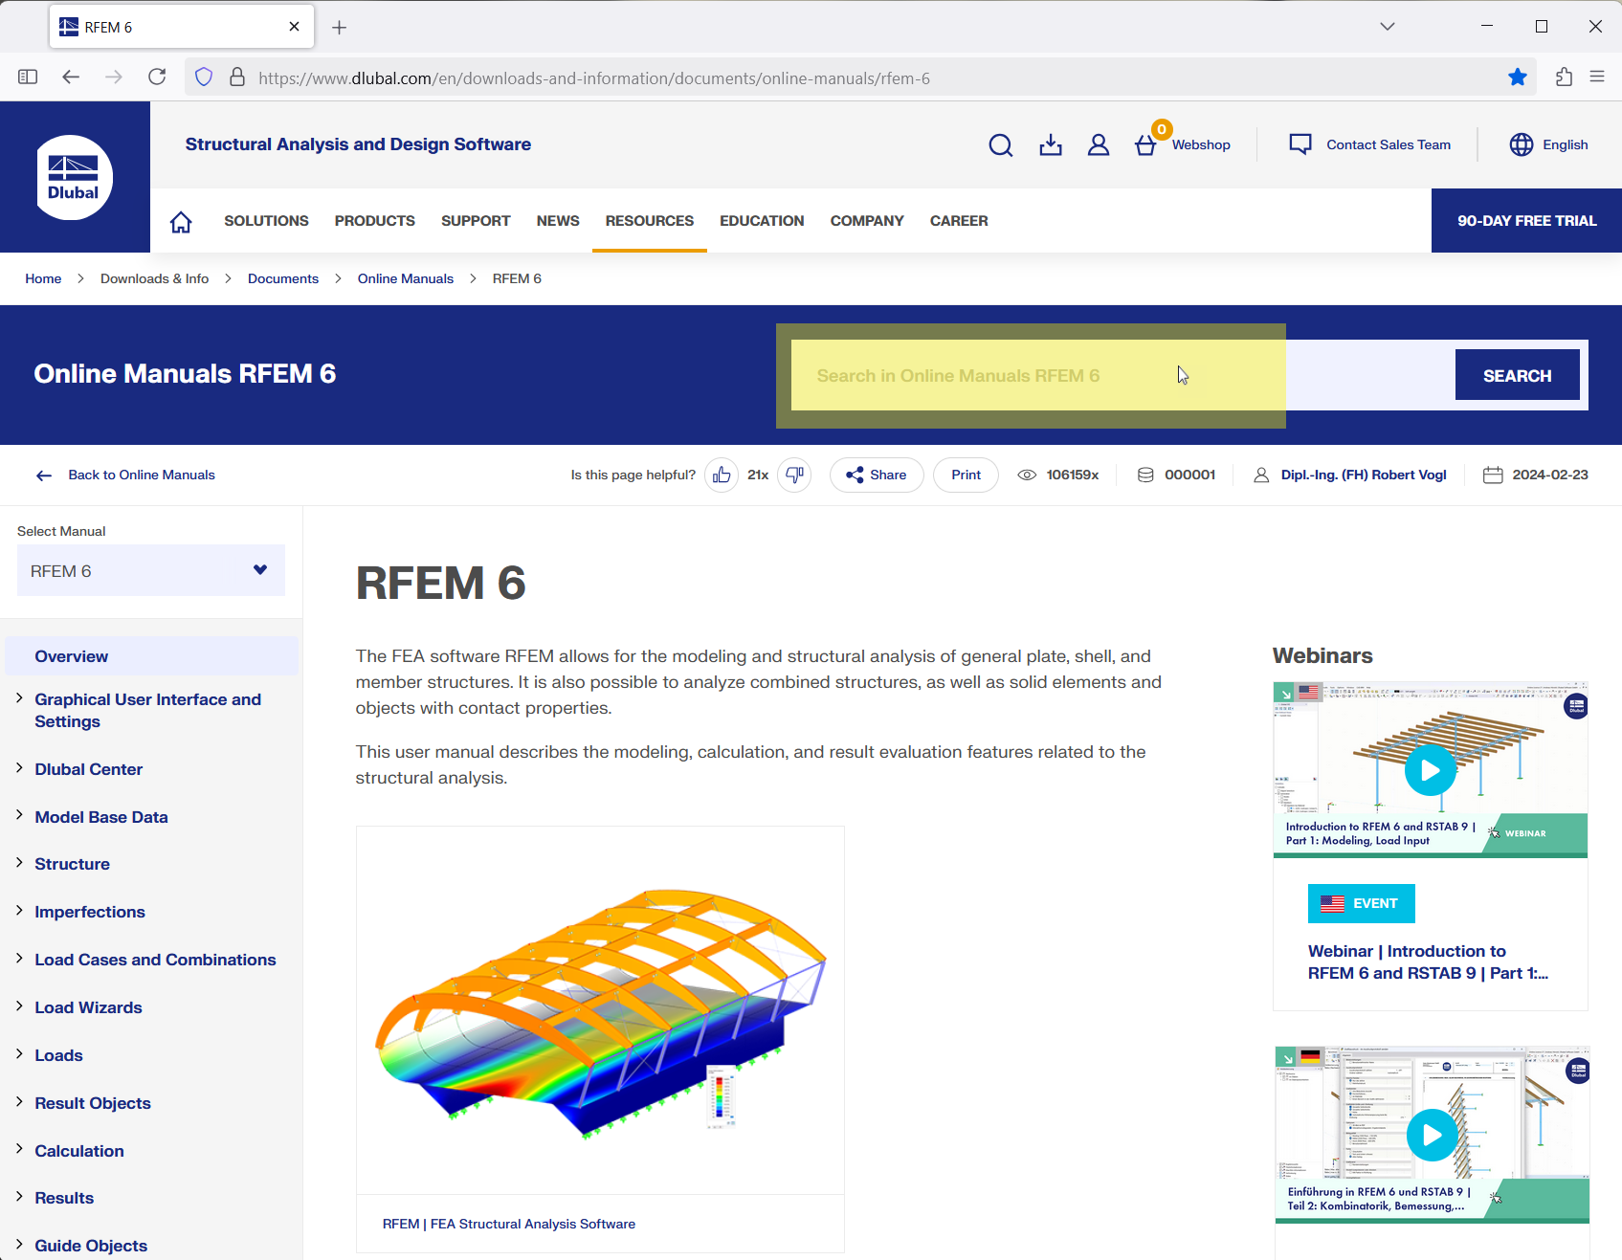Toggle the bookmark star in the address bar

1518,77
